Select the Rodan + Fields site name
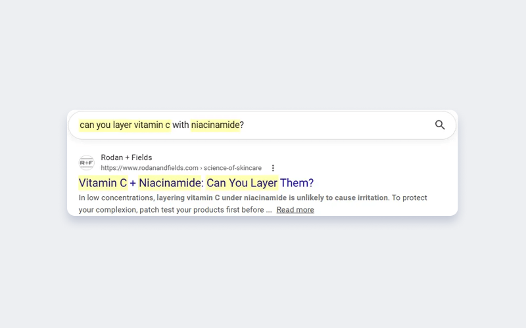This screenshot has height=328, width=526. point(126,157)
